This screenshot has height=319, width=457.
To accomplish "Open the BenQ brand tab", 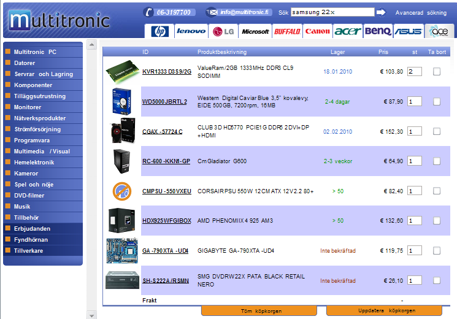I will click(378, 31).
